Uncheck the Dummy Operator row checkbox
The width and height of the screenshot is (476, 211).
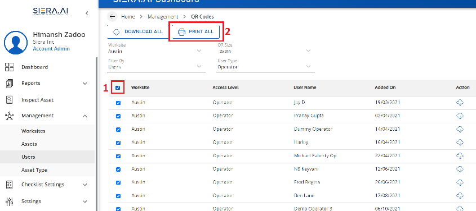pos(118,130)
